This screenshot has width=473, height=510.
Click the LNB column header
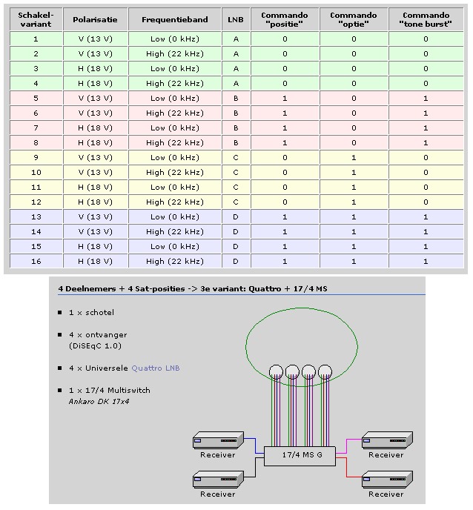(236, 19)
